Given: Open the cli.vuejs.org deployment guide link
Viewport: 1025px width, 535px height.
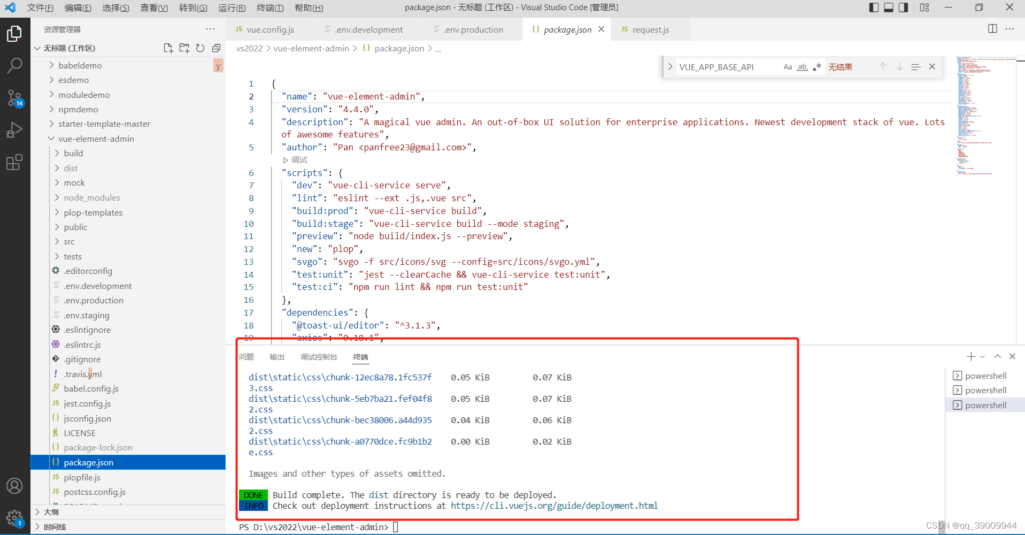Looking at the screenshot, I should click(554, 506).
